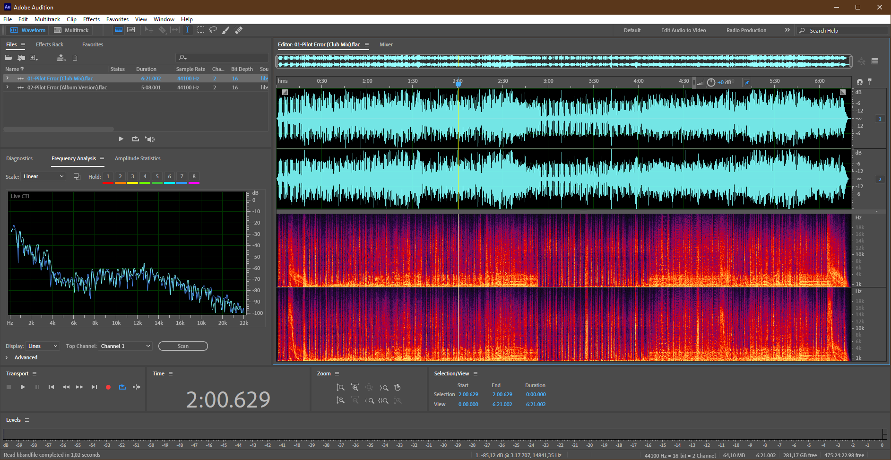Screen dimensions: 891x460
Task: Open the Multitrack menu
Action: tap(47, 19)
